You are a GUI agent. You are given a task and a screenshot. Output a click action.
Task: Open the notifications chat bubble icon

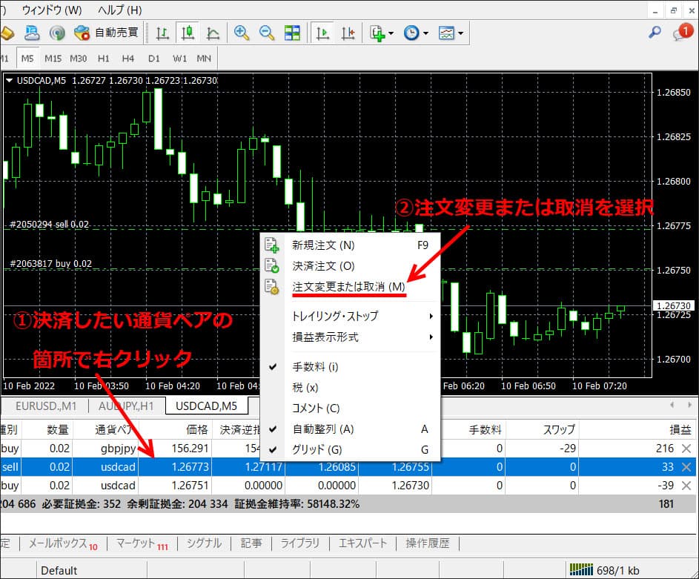[681, 32]
